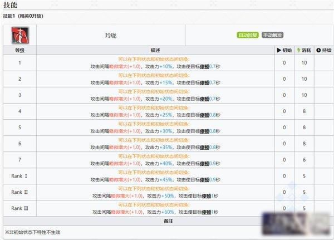Viewport: 334px width, 240px height.
Task: Click the initial value 0 in Rank Ⅰ row
Action: [284, 176]
